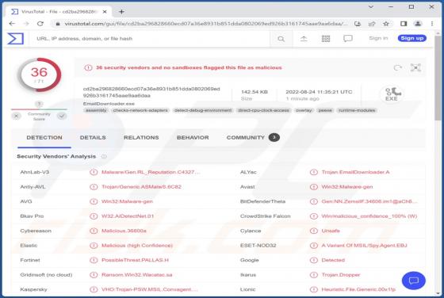Open the apps grid icon
Screen dimensions: 444x298
(326, 39)
